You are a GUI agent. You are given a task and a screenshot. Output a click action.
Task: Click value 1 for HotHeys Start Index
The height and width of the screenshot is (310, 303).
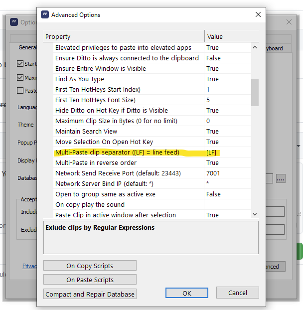click(227, 90)
